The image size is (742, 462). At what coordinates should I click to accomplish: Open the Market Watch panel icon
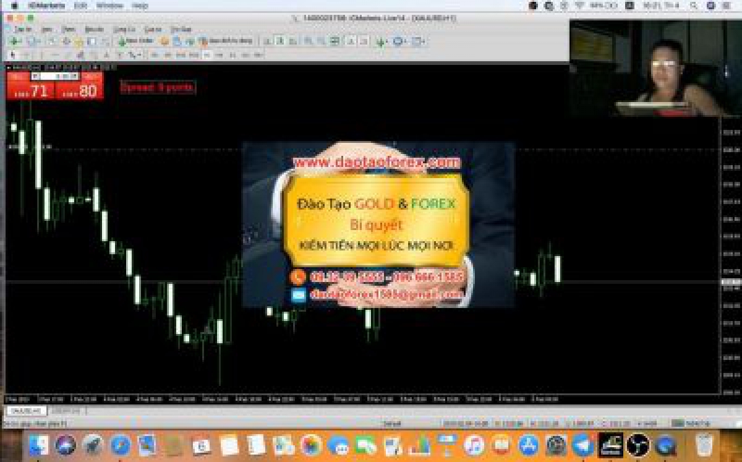[x=53, y=41]
